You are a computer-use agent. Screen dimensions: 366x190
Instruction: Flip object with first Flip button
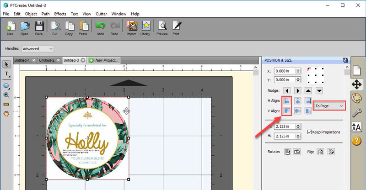pos(321,152)
